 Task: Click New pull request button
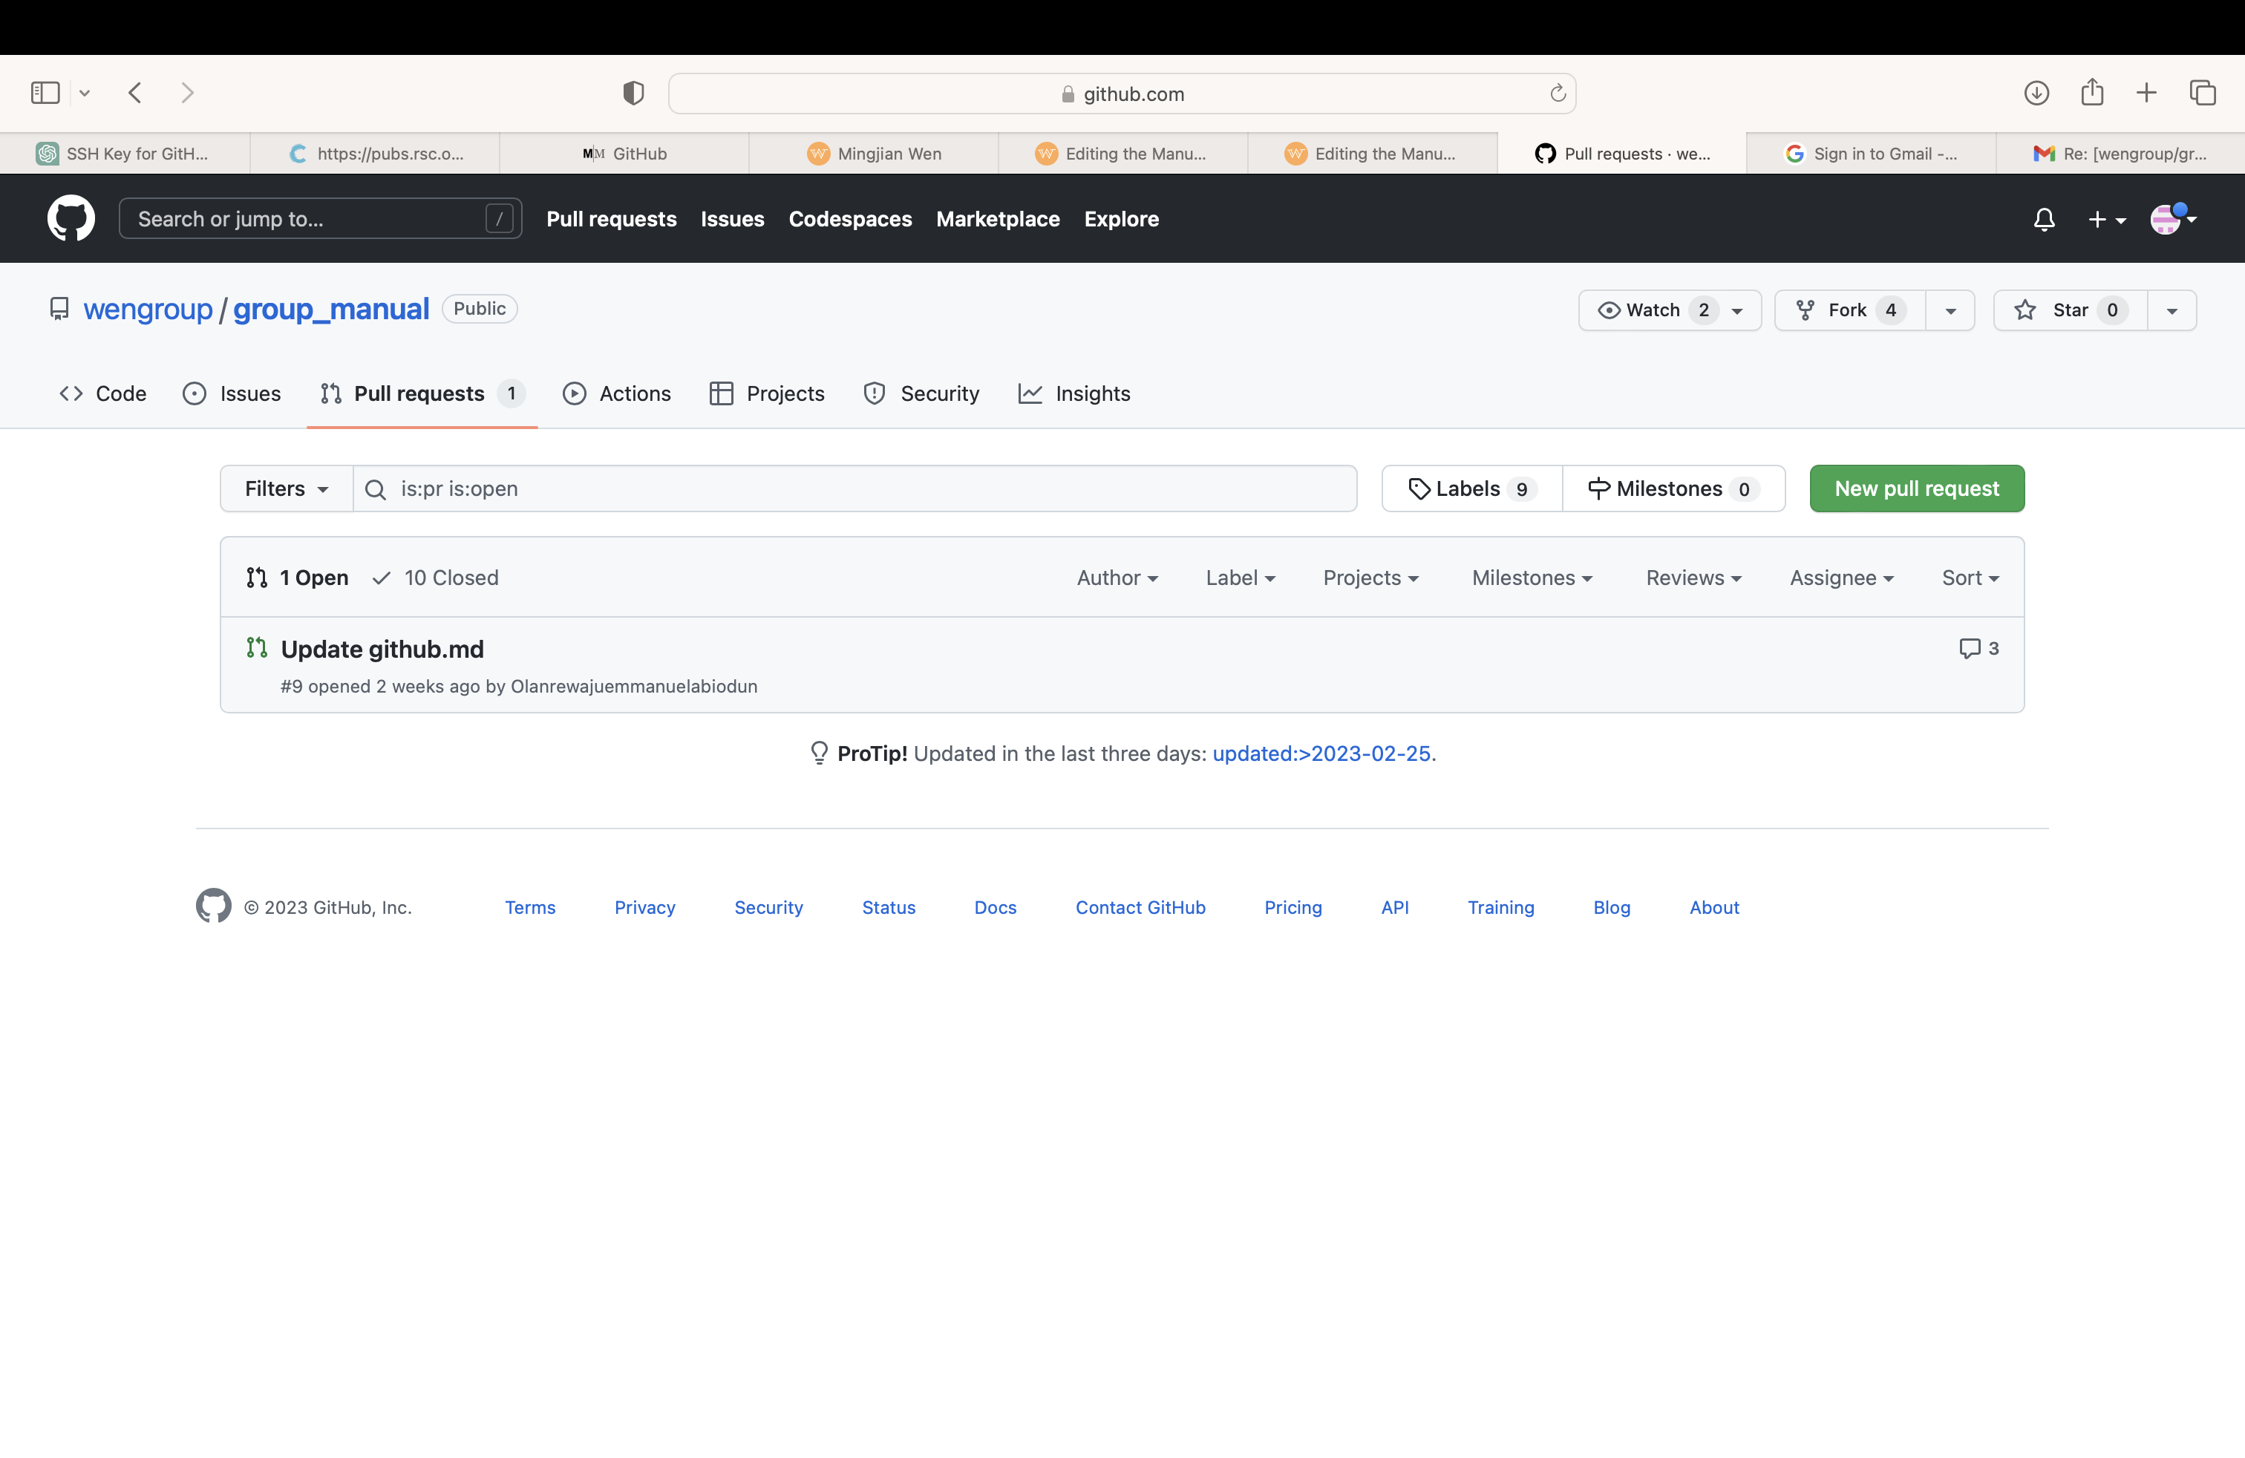[x=1917, y=488]
